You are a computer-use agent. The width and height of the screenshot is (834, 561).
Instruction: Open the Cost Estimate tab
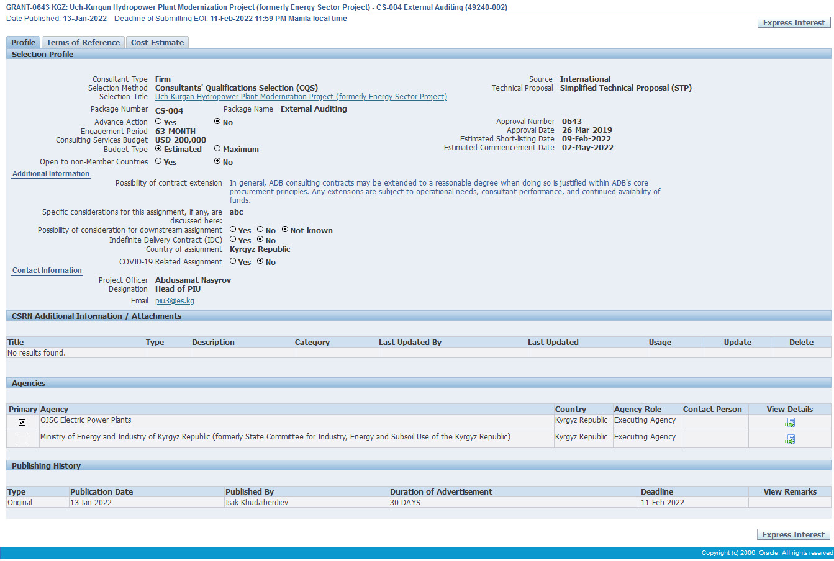point(157,42)
